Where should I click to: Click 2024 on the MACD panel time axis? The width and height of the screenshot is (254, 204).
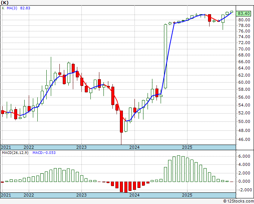[134, 195]
